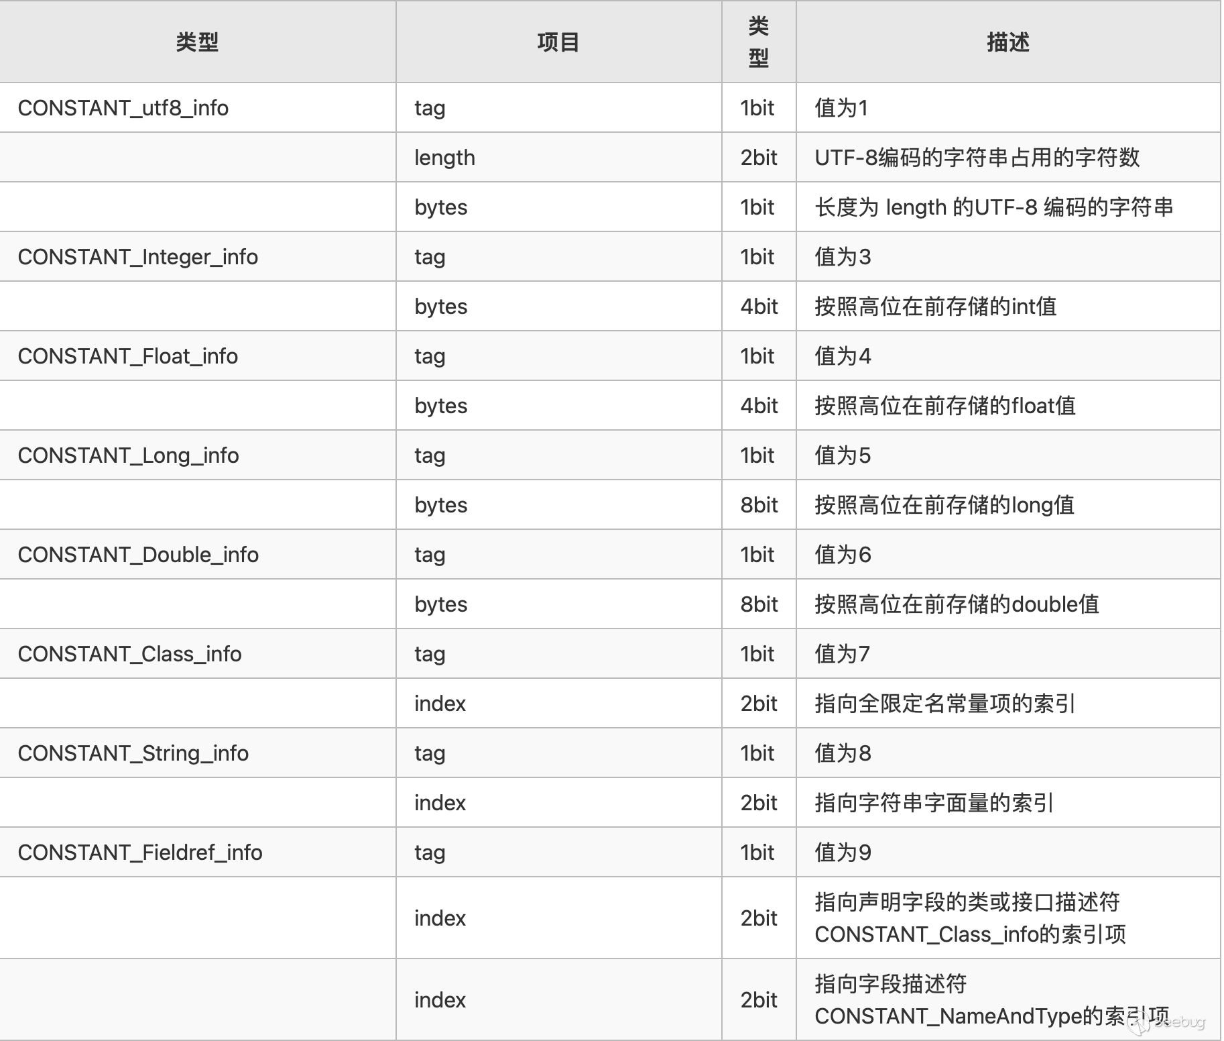Click 2bit beside 指向字符串字面量的索引

click(x=759, y=803)
